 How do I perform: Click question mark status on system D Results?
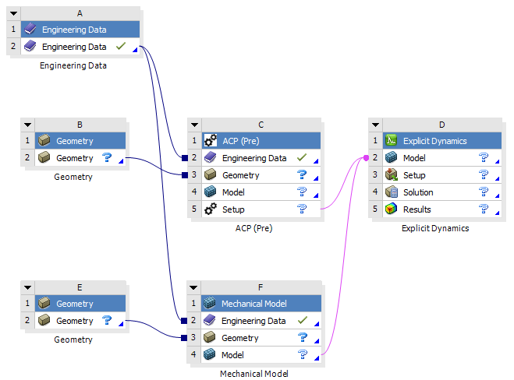(484, 209)
